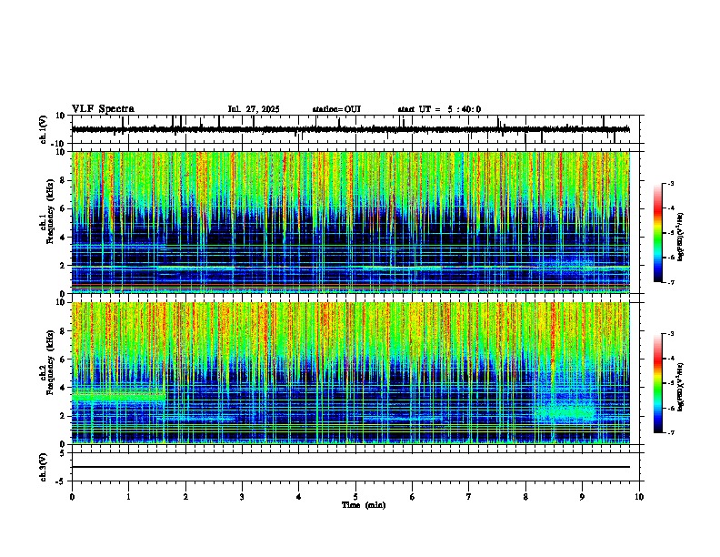Click the ch.1(V) waveform trace panel
The width and height of the screenshot is (720, 557).
355,129
